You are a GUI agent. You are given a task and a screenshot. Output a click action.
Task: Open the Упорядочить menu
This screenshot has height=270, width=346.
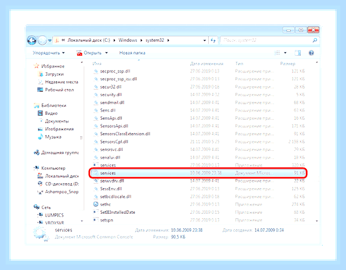tap(49, 53)
